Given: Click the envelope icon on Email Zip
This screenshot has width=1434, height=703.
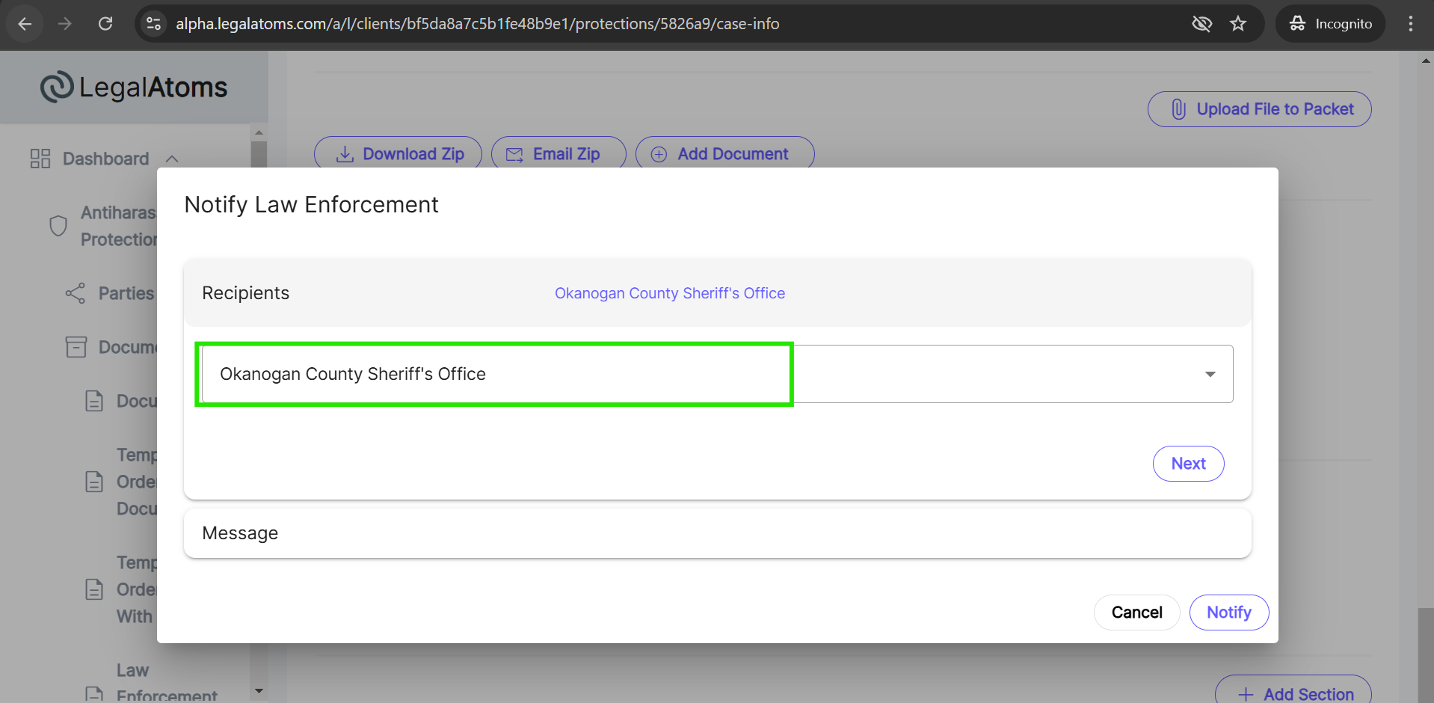Looking at the screenshot, I should 514,154.
